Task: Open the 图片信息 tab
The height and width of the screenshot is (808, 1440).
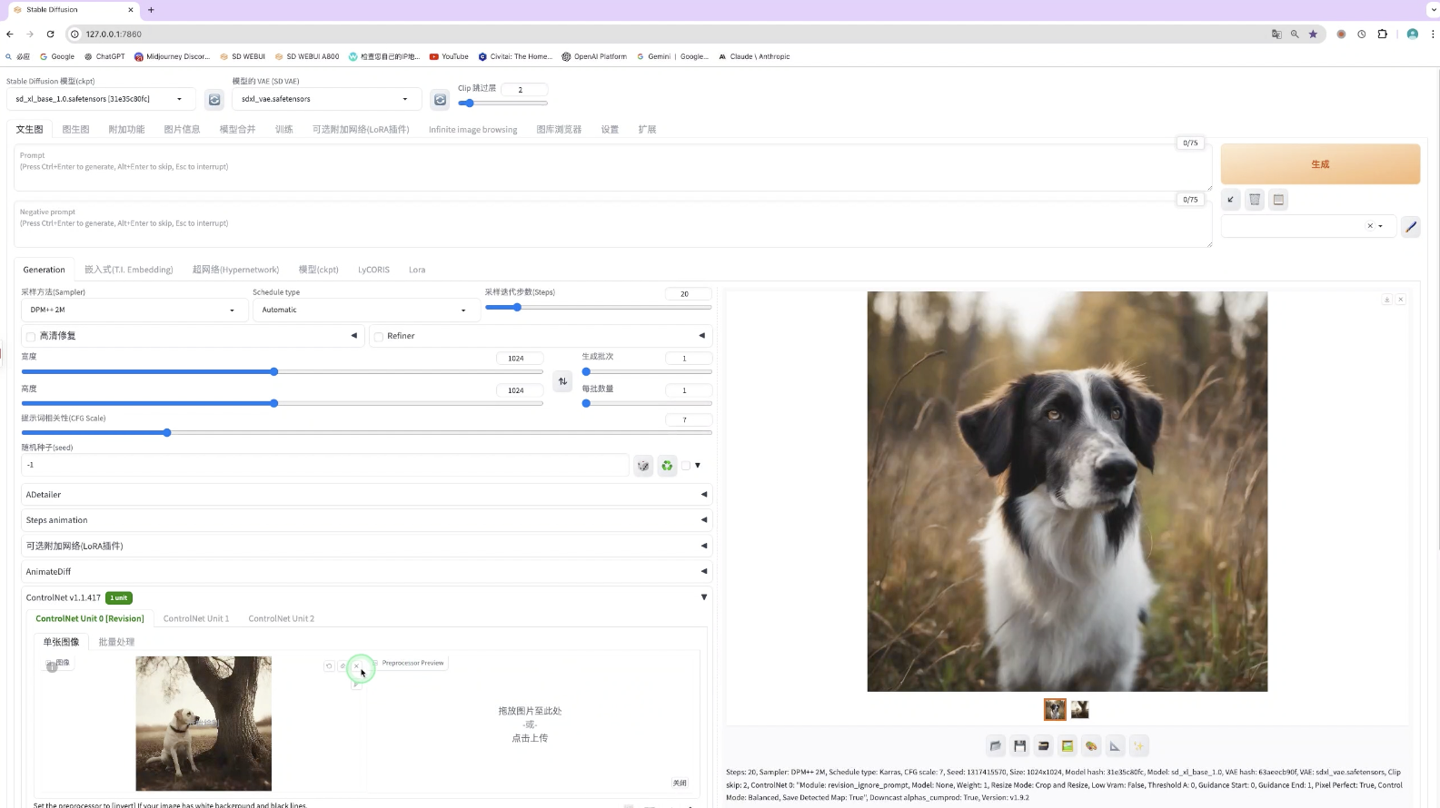Action: (x=182, y=129)
